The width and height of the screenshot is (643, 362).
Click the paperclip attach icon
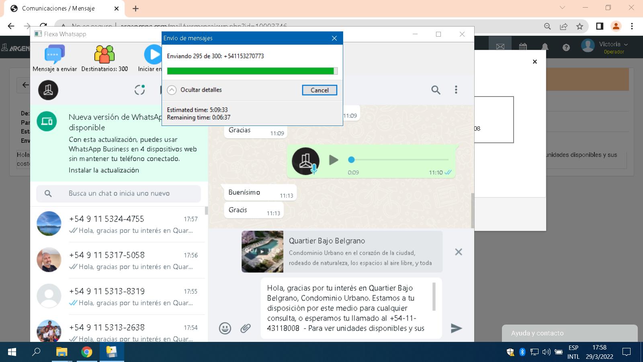point(246,328)
